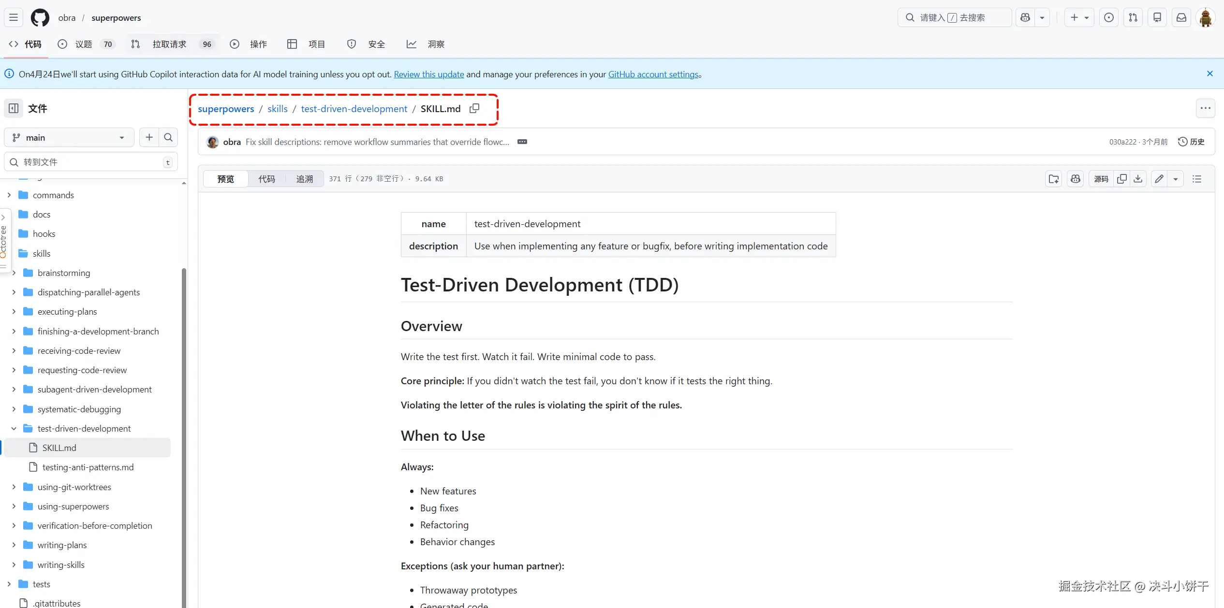Open the notifications inbox icon

[x=1181, y=18]
